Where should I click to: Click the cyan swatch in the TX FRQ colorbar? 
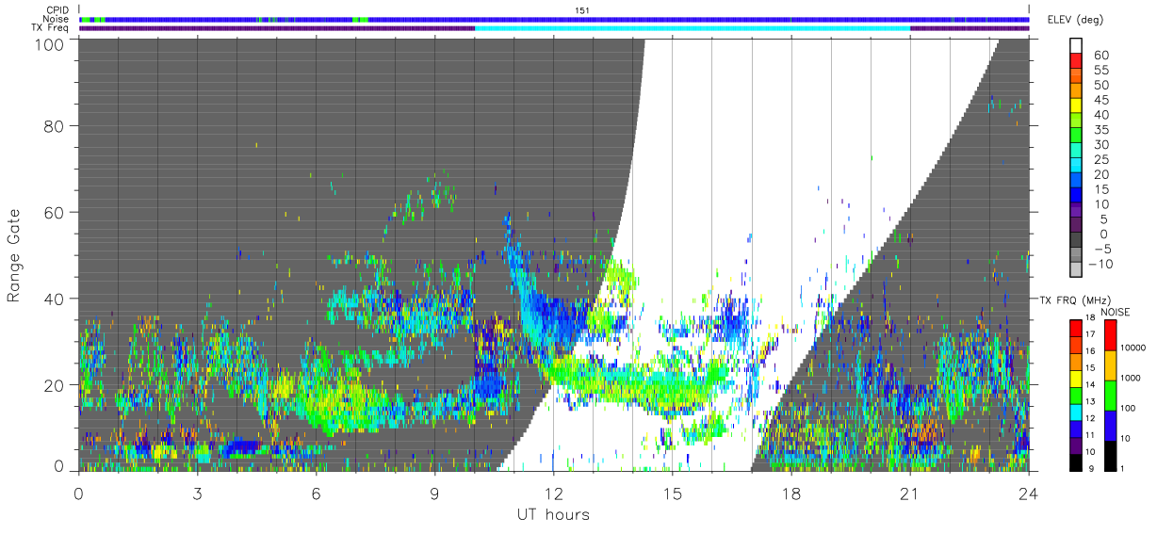pyautogui.click(x=1076, y=413)
